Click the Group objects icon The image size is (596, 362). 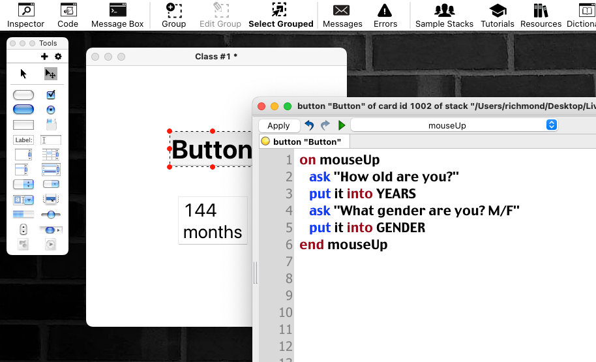point(174,15)
